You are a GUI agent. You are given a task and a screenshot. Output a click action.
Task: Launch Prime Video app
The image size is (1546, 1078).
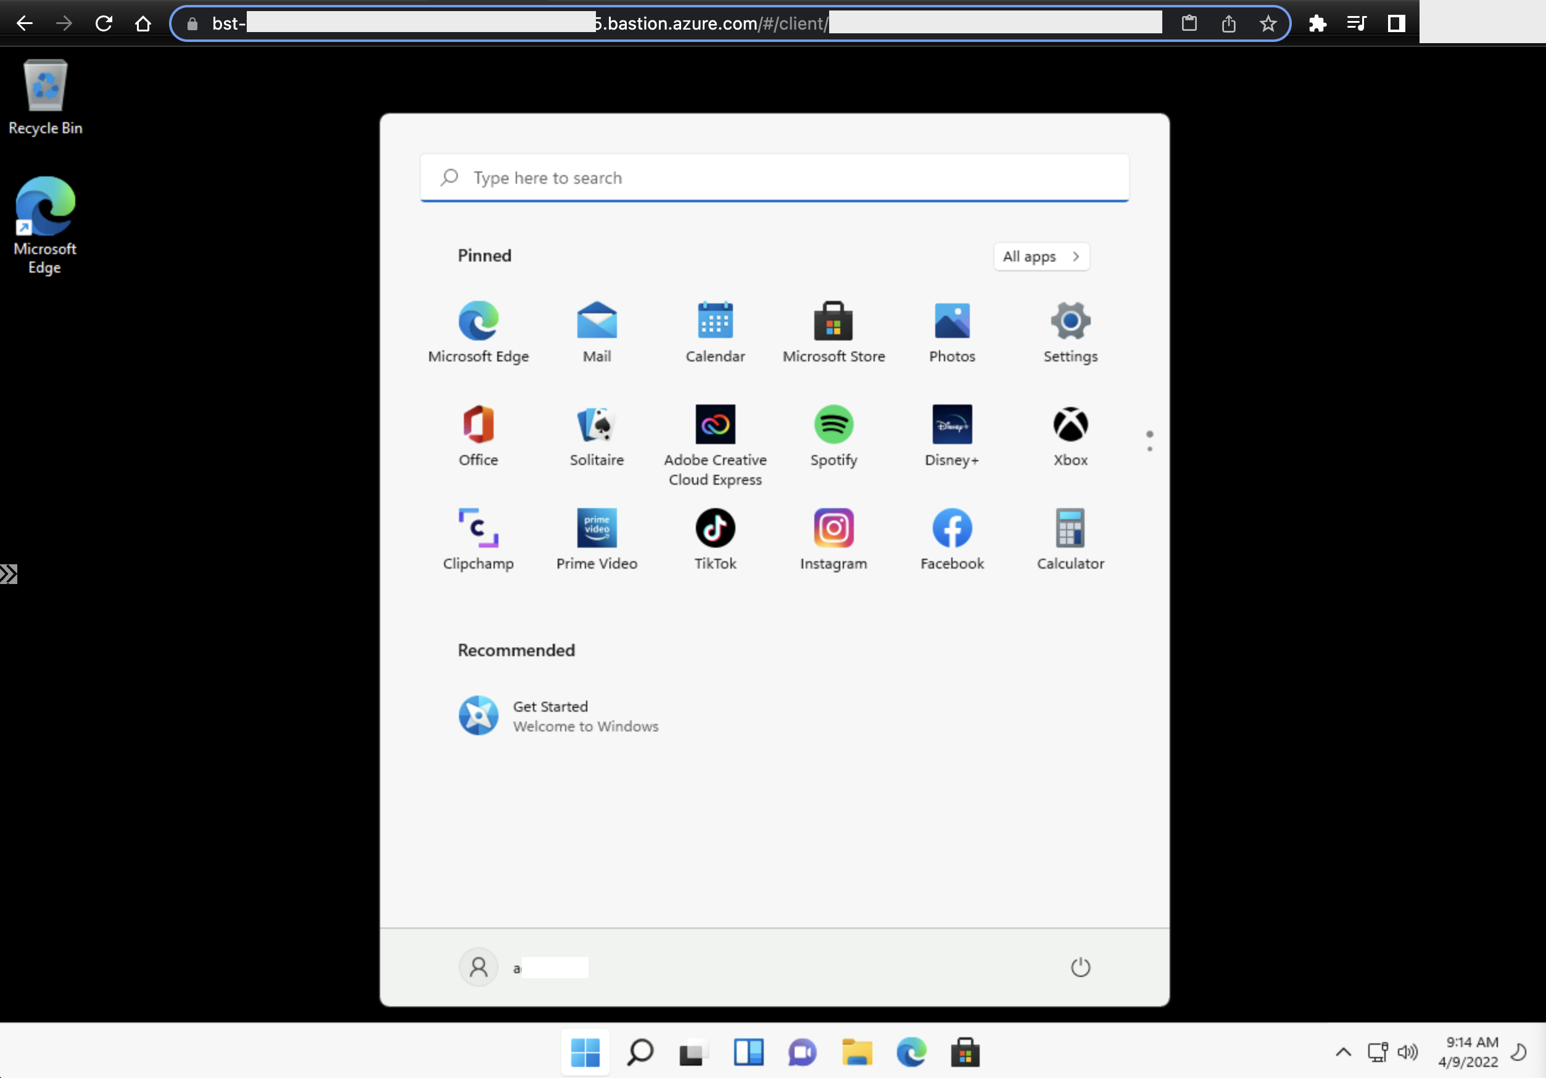[597, 529]
